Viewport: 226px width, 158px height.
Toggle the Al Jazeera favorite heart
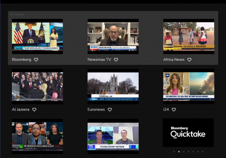(x=34, y=110)
